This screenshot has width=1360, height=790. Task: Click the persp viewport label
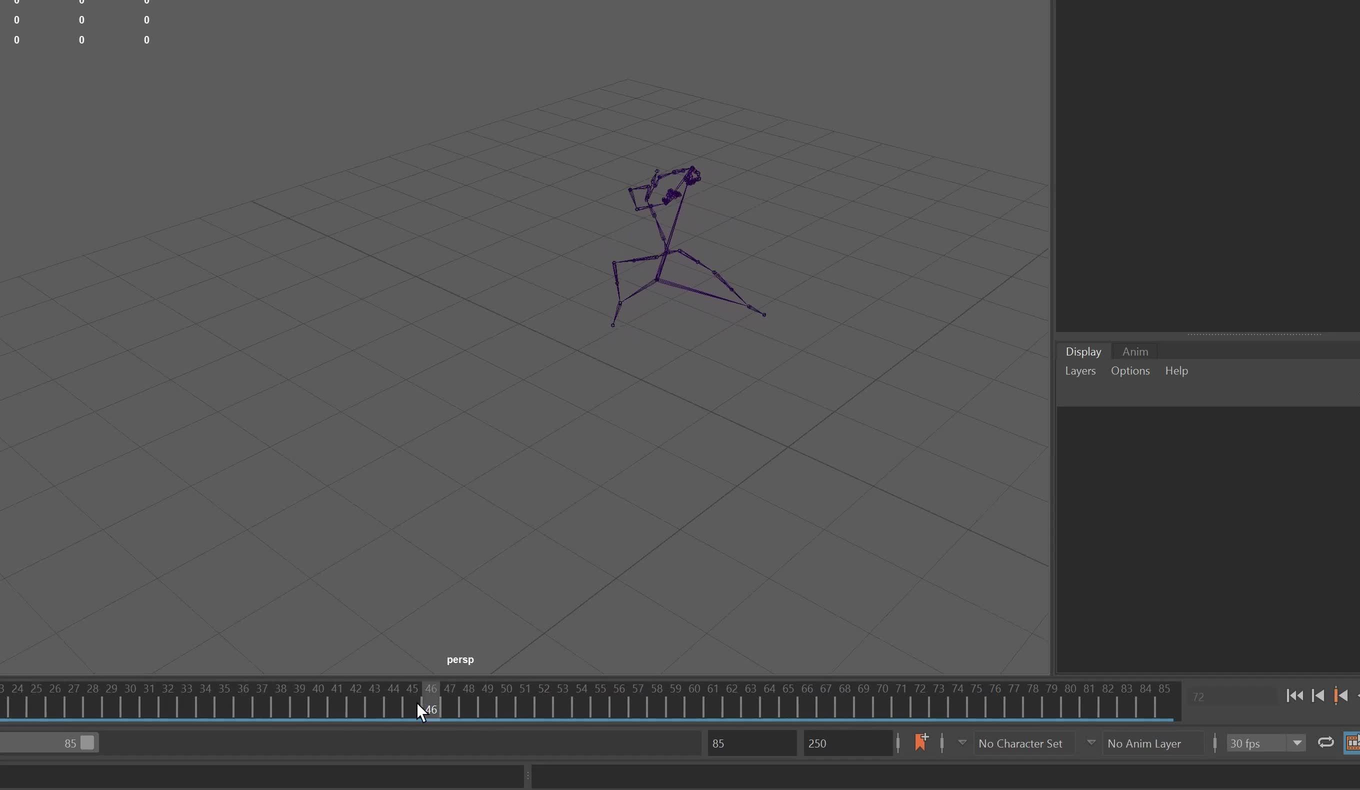(459, 659)
